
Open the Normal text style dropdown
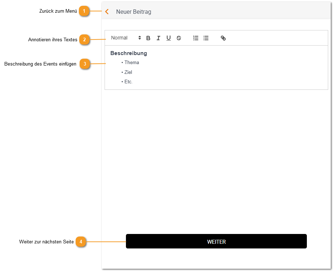coord(126,38)
